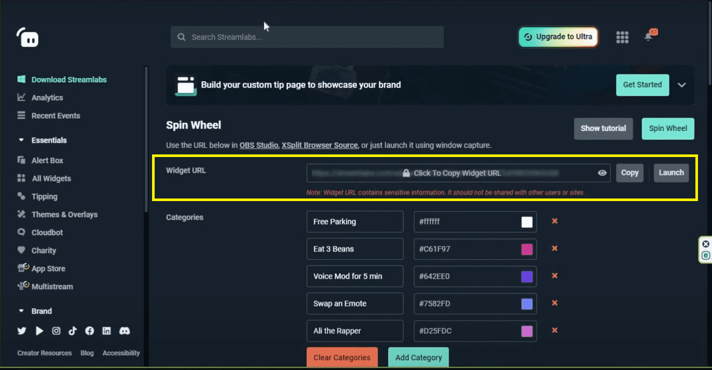Edit the Eat 3 Beans name field
Image resolution: width=712 pixels, height=370 pixels.
point(355,249)
